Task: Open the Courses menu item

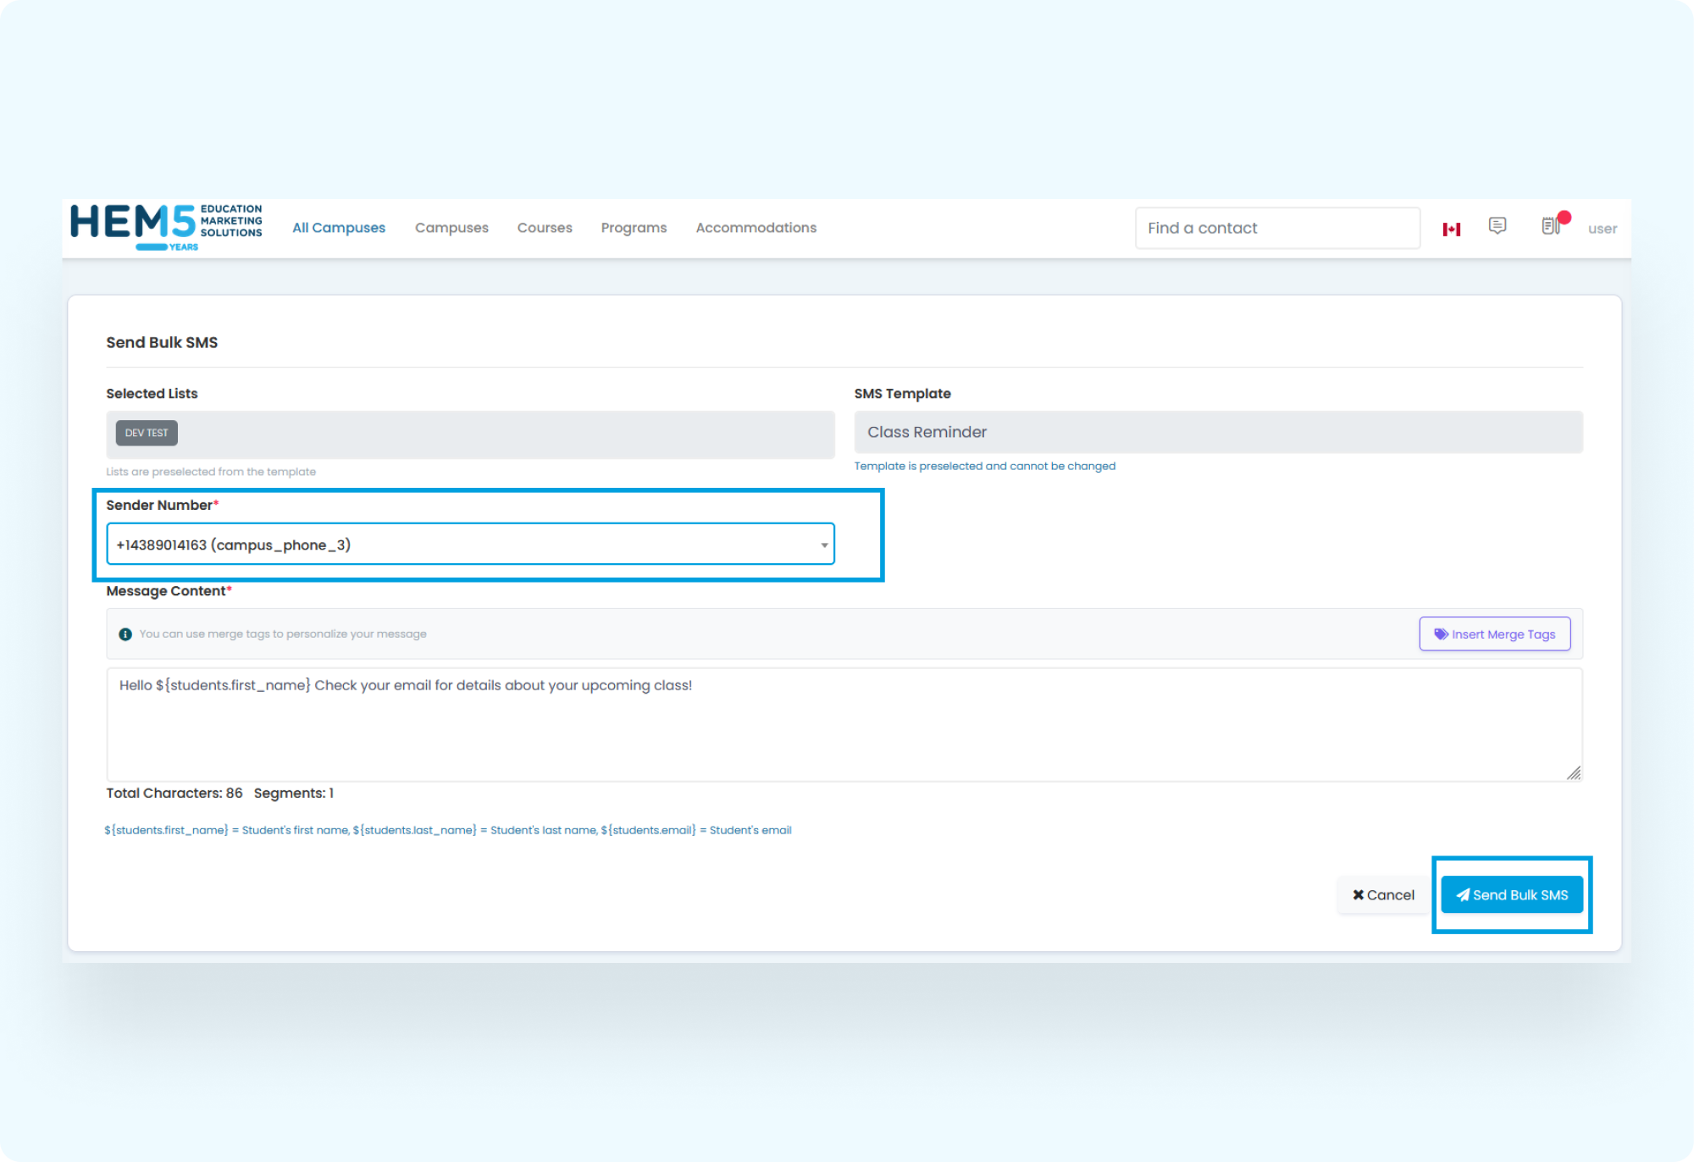Action: click(545, 228)
